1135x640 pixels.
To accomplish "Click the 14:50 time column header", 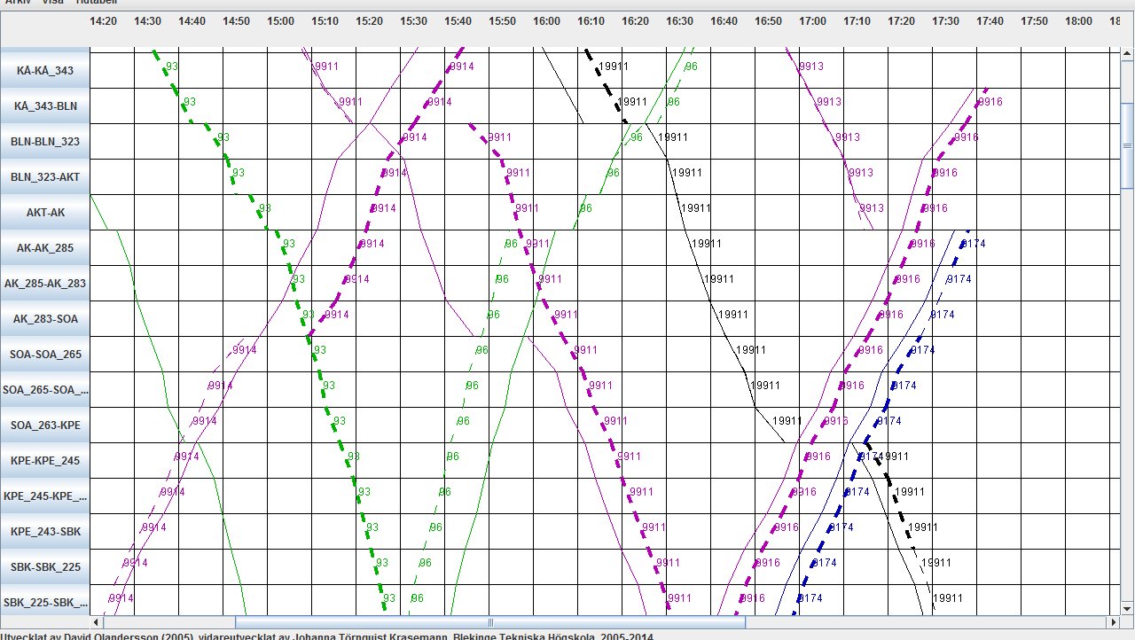I will tap(236, 21).
